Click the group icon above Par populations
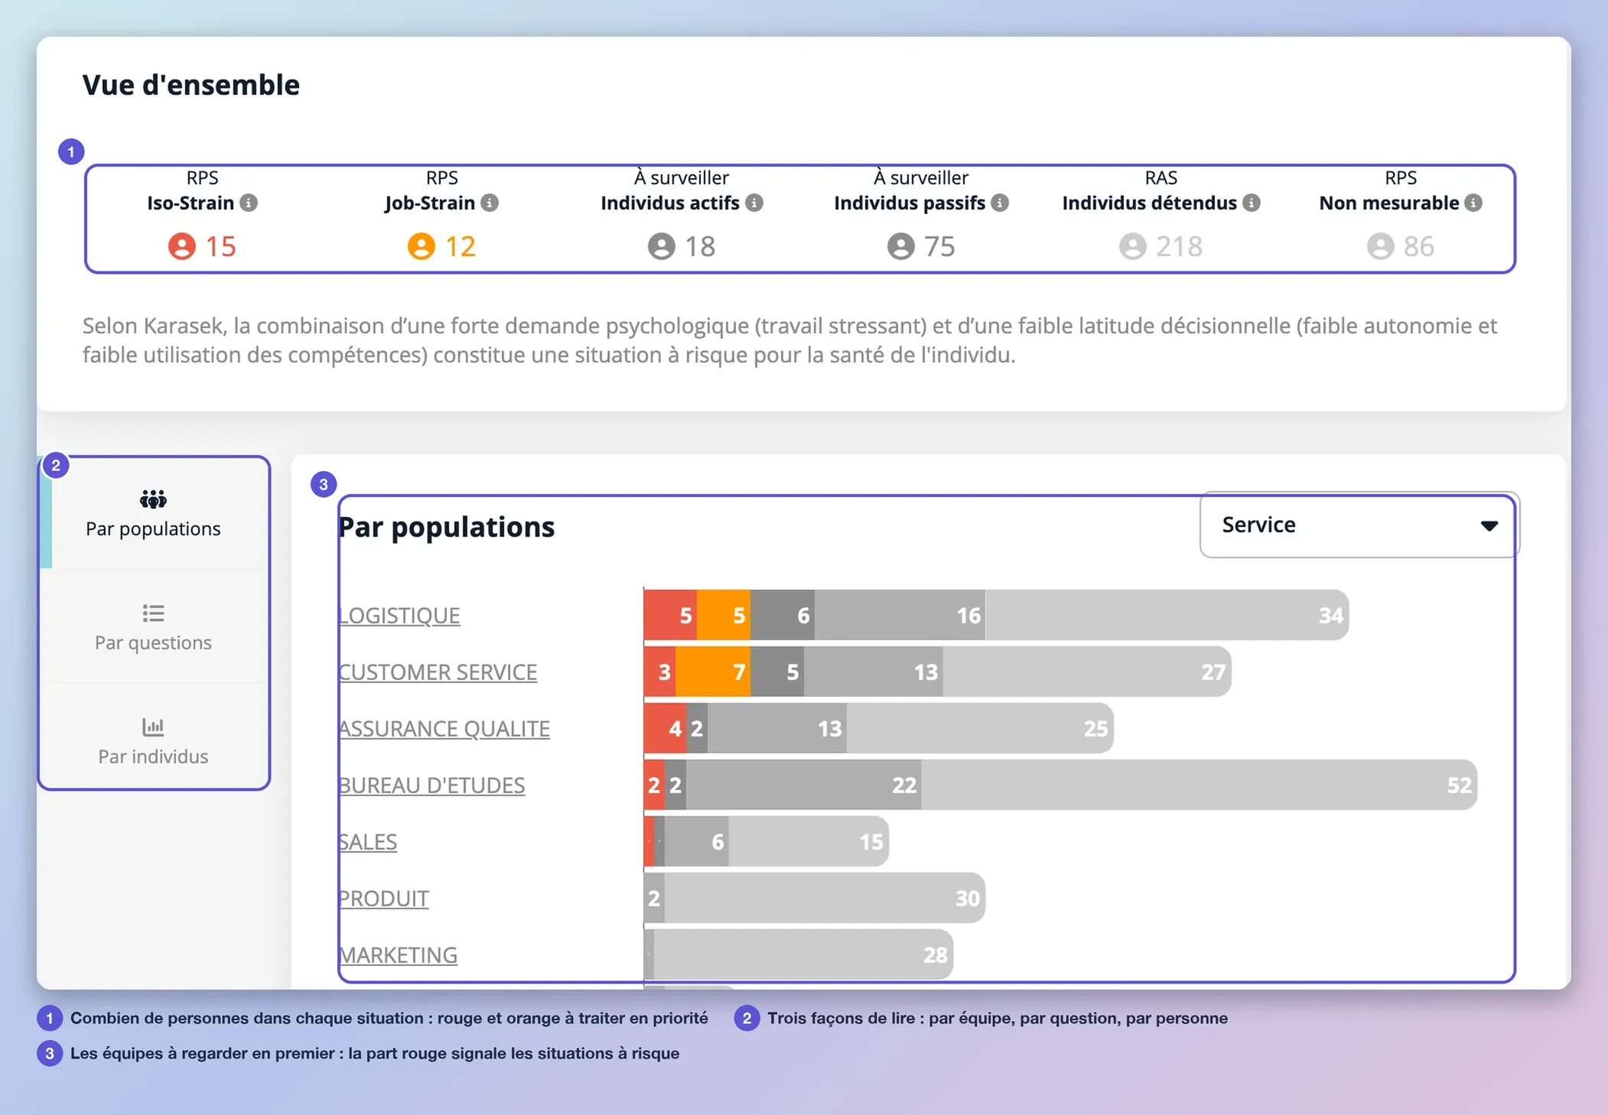Screen dimensions: 1608x1115 153,499
